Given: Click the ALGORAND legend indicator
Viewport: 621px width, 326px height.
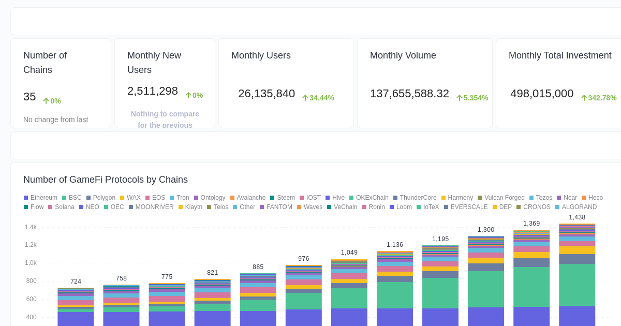Looking at the screenshot, I should coord(558,207).
